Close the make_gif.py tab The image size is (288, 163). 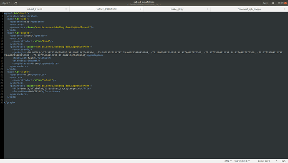[207, 9]
